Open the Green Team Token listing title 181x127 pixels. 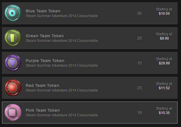45,36
